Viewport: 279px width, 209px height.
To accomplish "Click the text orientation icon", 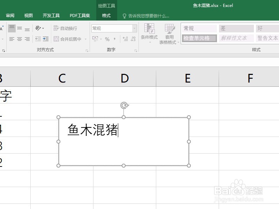I will [x=38, y=28].
